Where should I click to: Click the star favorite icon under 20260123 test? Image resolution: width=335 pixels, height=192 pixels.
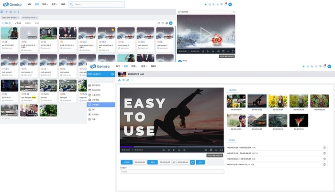point(123,80)
